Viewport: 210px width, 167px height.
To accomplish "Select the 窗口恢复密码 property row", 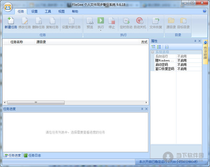I will (178, 69).
